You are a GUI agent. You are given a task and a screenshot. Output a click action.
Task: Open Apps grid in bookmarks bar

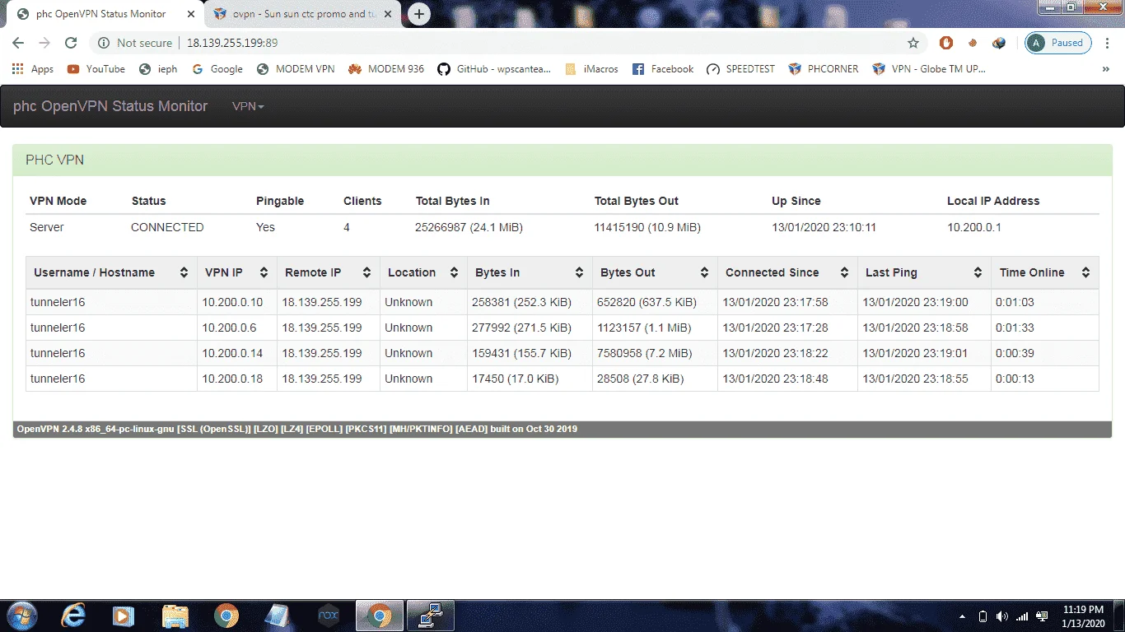[33, 69]
